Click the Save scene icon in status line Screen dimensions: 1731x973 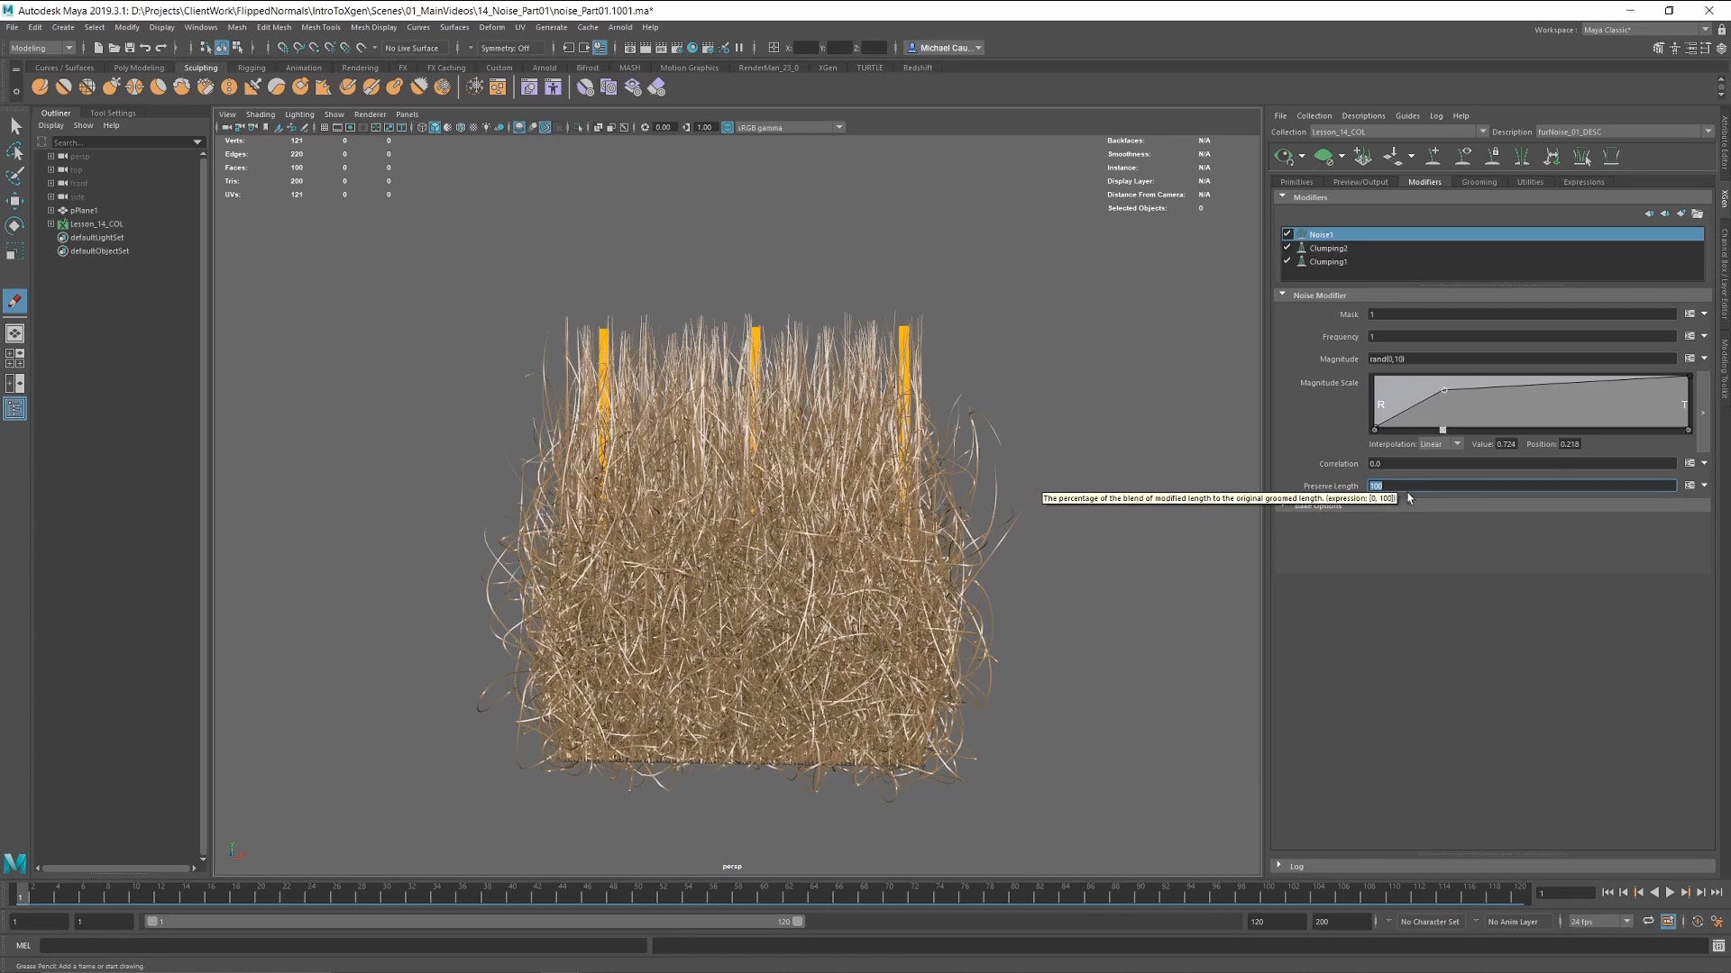click(x=130, y=48)
